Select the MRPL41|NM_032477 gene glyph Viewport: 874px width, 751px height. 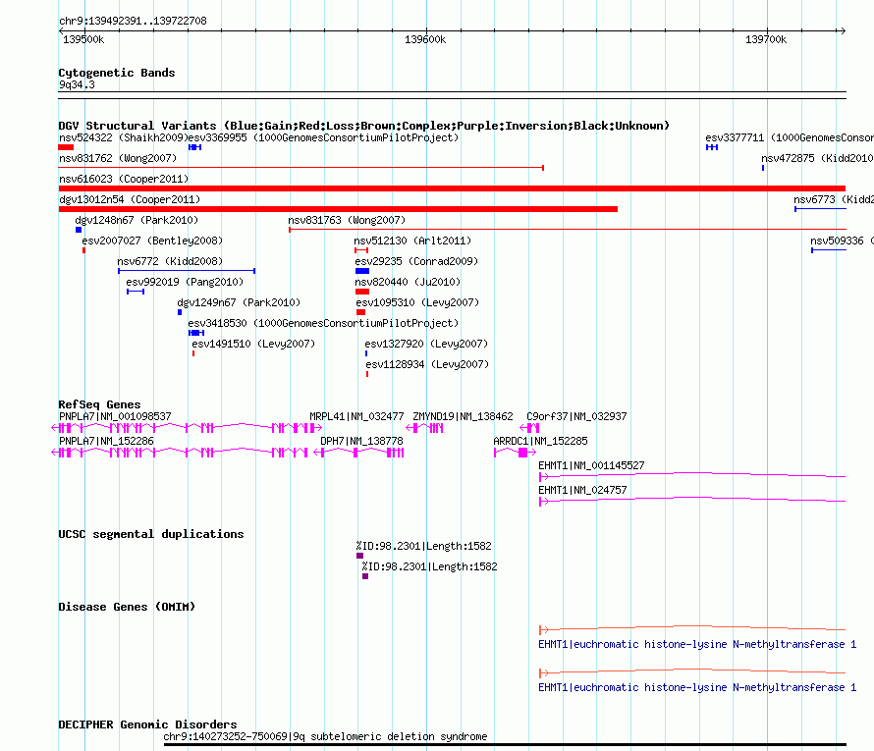point(315,428)
